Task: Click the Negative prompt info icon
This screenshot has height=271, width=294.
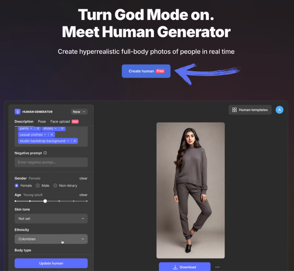Action: coord(45,153)
